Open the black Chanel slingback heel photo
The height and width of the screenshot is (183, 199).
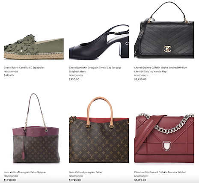point(99,42)
